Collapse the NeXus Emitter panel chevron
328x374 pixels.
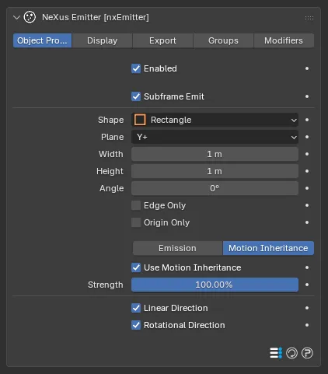tap(16, 18)
